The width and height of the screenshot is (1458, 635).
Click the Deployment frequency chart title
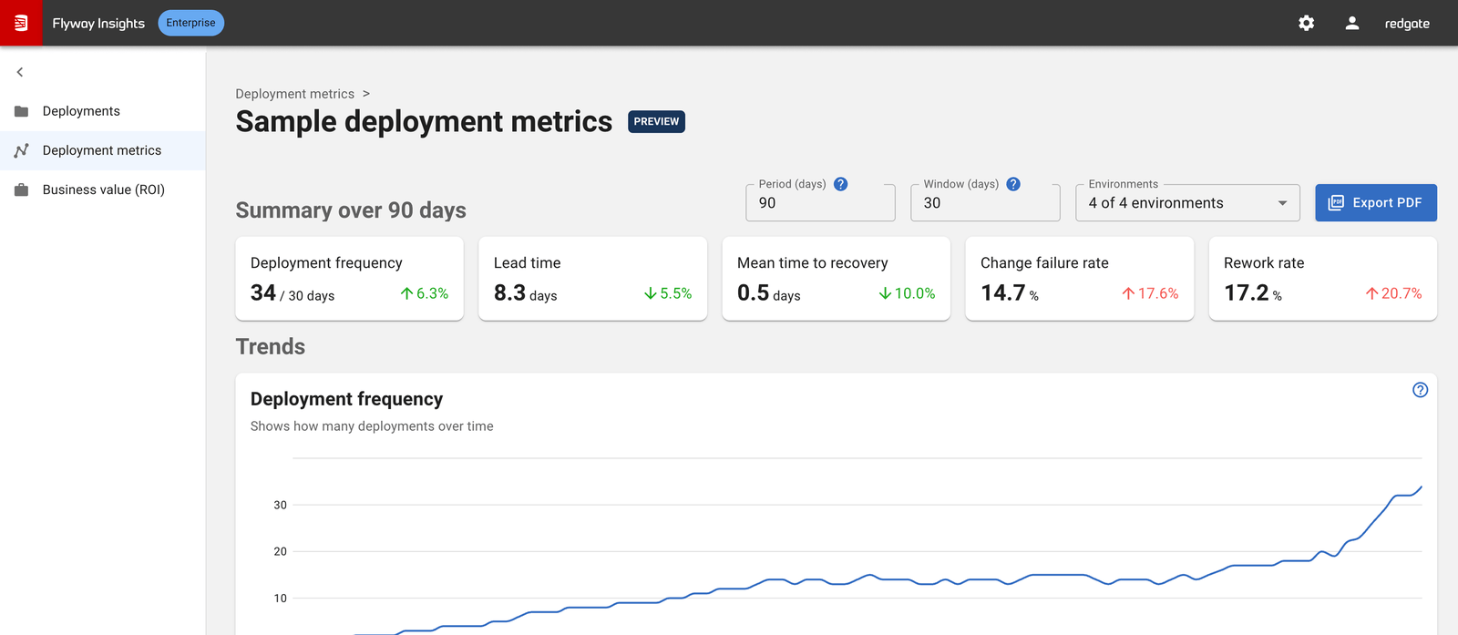346,399
